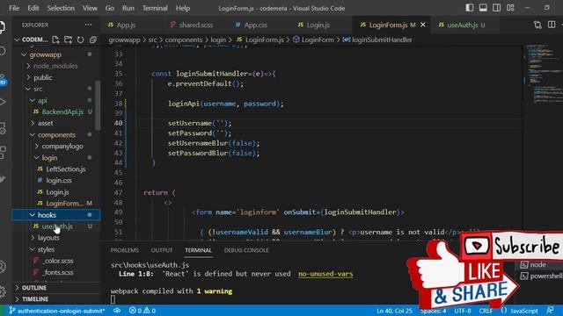The image size is (563, 316).
Task: Click the no-unused-vars link in terminal
Action: coord(325,274)
